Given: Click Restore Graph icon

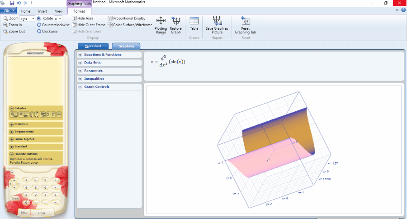Looking at the screenshot, I should point(176,25).
